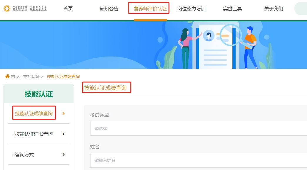The width and height of the screenshot is (307, 170).
Task: Open the 岗位能力培训 section
Action: (191, 9)
